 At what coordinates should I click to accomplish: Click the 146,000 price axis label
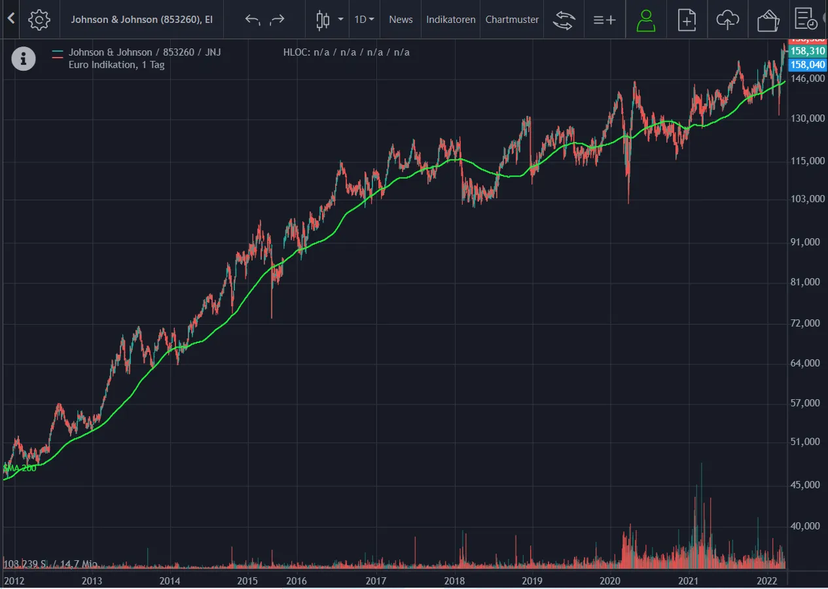pos(808,79)
